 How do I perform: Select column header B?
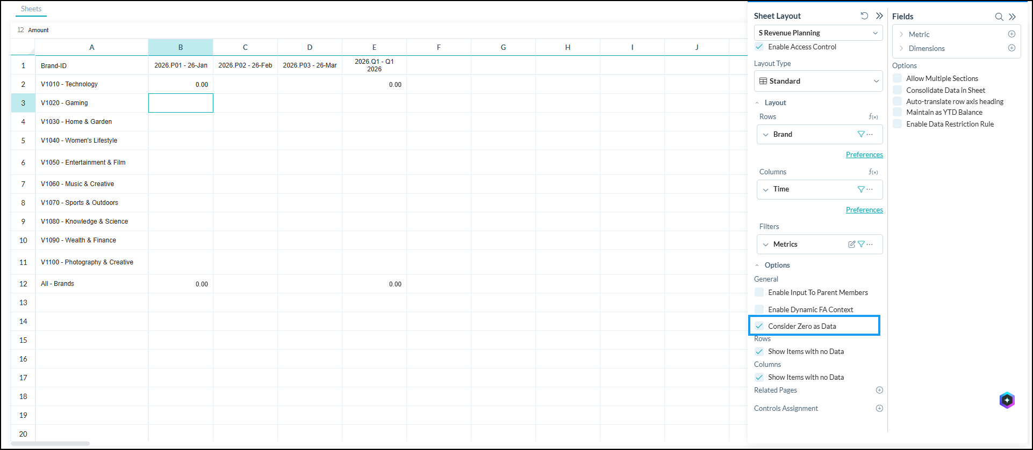coord(181,47)
